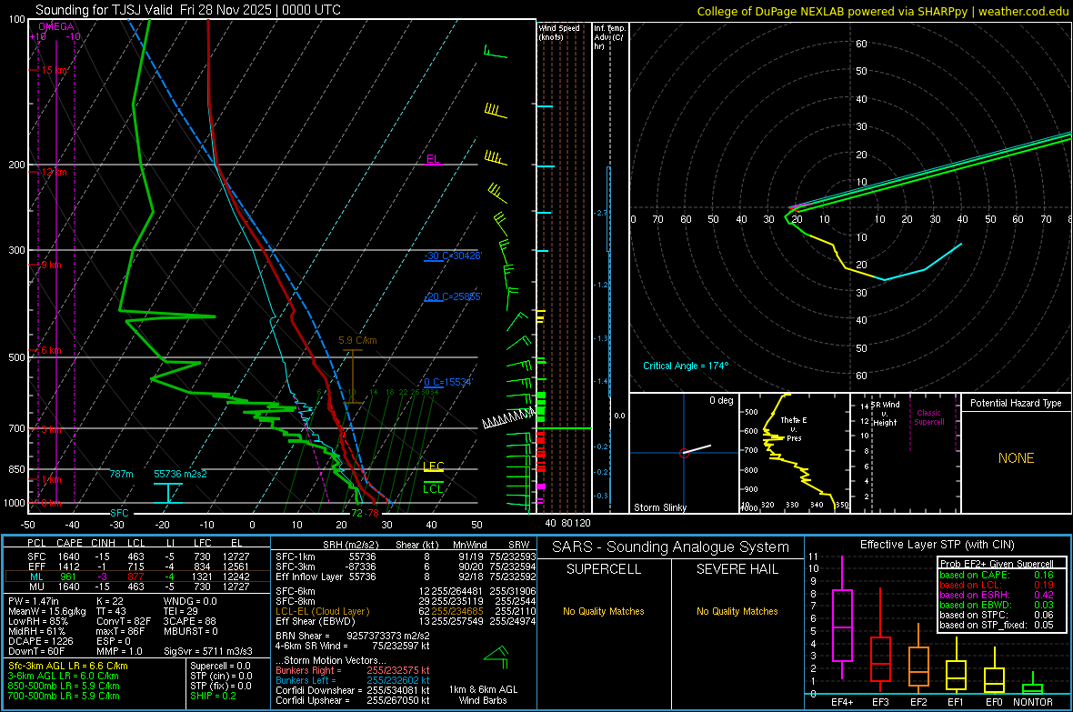Click the Theta-E v. Pres label
1073x712 pixels.
794,428
